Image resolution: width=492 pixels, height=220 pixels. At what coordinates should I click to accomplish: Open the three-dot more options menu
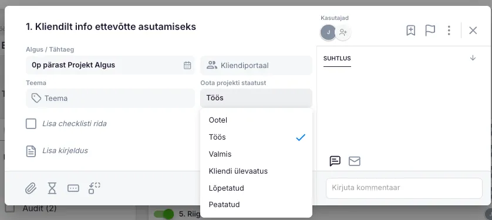449,31
